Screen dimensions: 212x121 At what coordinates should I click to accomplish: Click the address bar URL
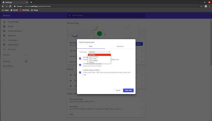[x=37, y=6]
